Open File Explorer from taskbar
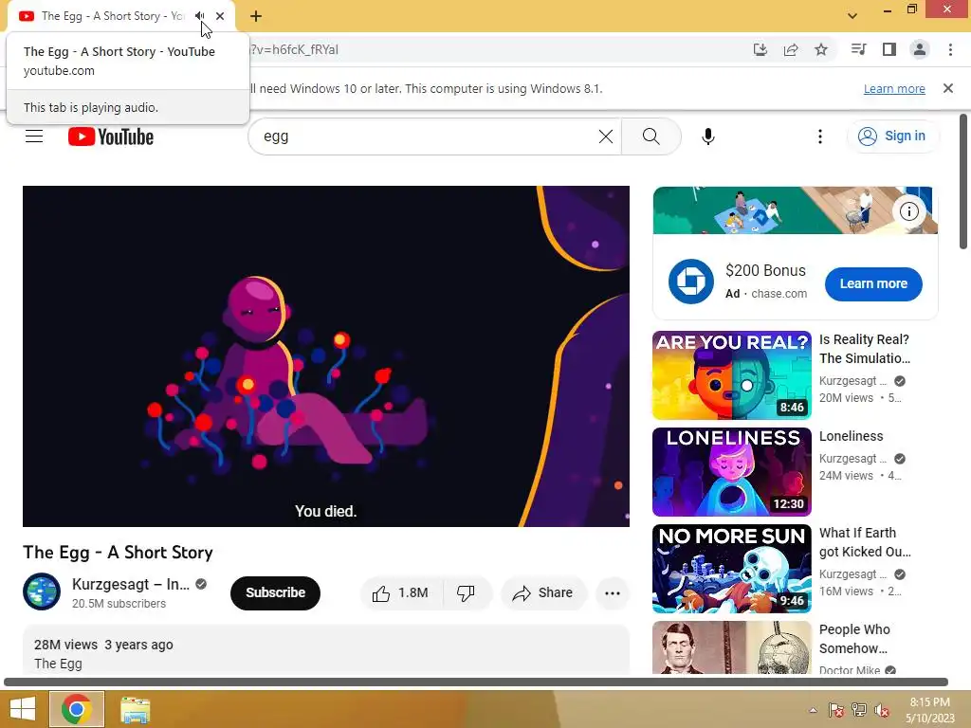This screenshot has height=728, width=971. 135,709
